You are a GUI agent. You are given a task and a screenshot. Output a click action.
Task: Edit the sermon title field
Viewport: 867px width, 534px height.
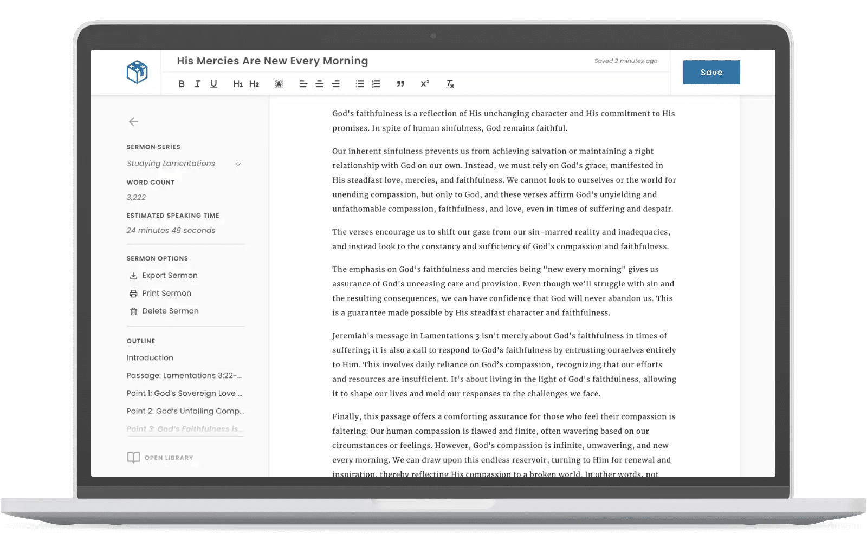(273, 61)
